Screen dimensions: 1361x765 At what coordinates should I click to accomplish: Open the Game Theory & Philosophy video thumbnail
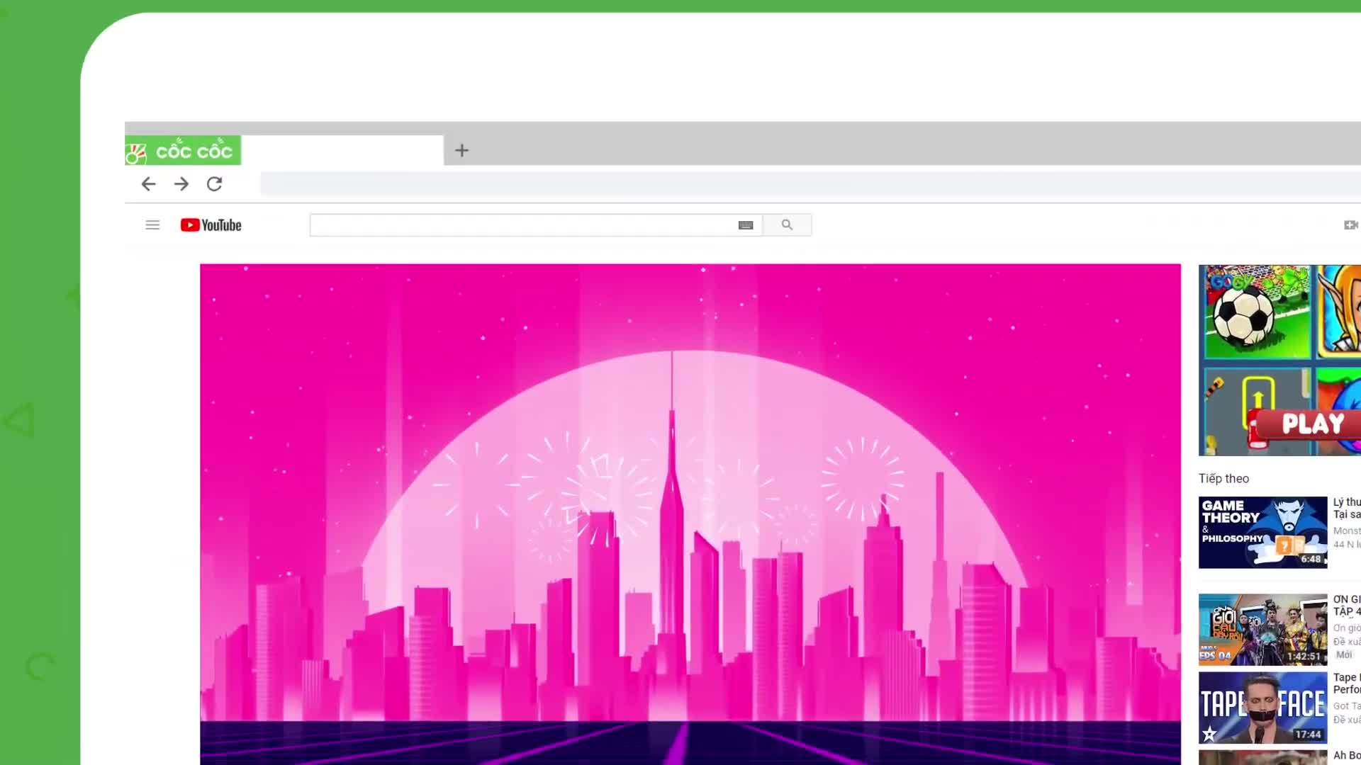pos(1262,533)
